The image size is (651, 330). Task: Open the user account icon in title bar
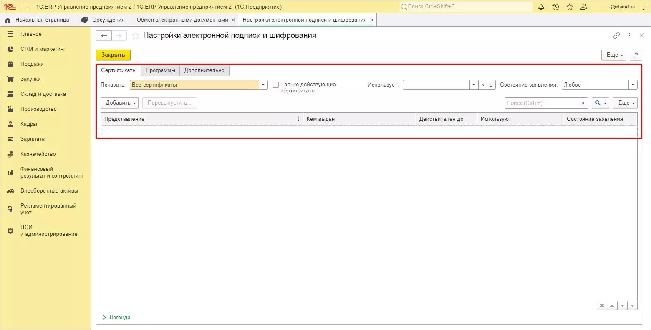(584, 7)
